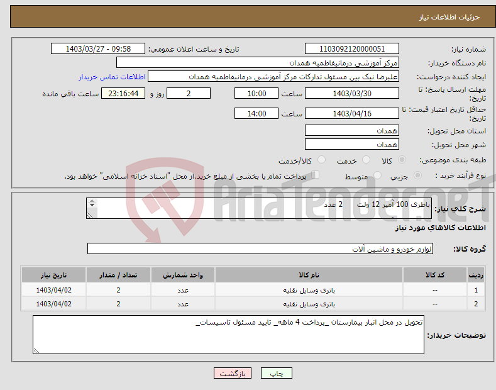Click the resize grip of توضیحات خریدار box

(x=36, y=350)
